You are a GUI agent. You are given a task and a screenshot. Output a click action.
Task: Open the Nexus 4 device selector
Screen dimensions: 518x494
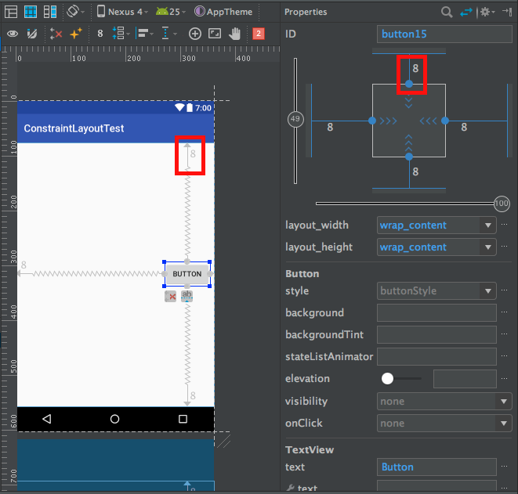click(x=122, y=12)
